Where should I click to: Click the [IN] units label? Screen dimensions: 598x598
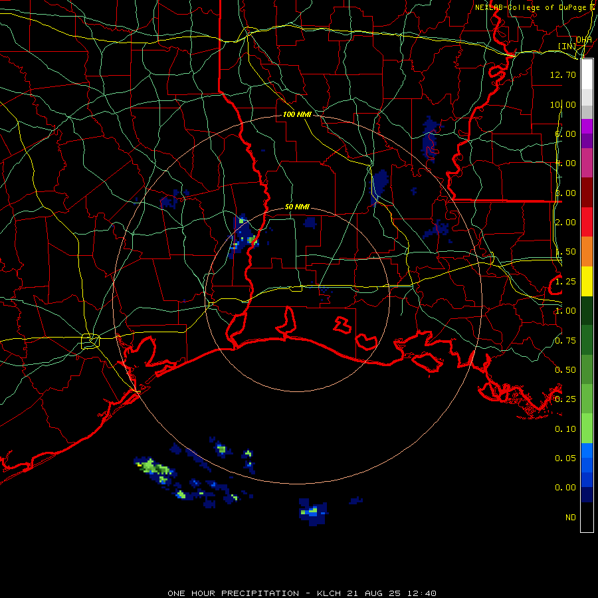(567, 46)
